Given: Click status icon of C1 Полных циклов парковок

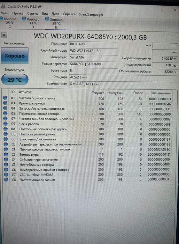Looking at the screenshot, I should click(x=6, y=149).
